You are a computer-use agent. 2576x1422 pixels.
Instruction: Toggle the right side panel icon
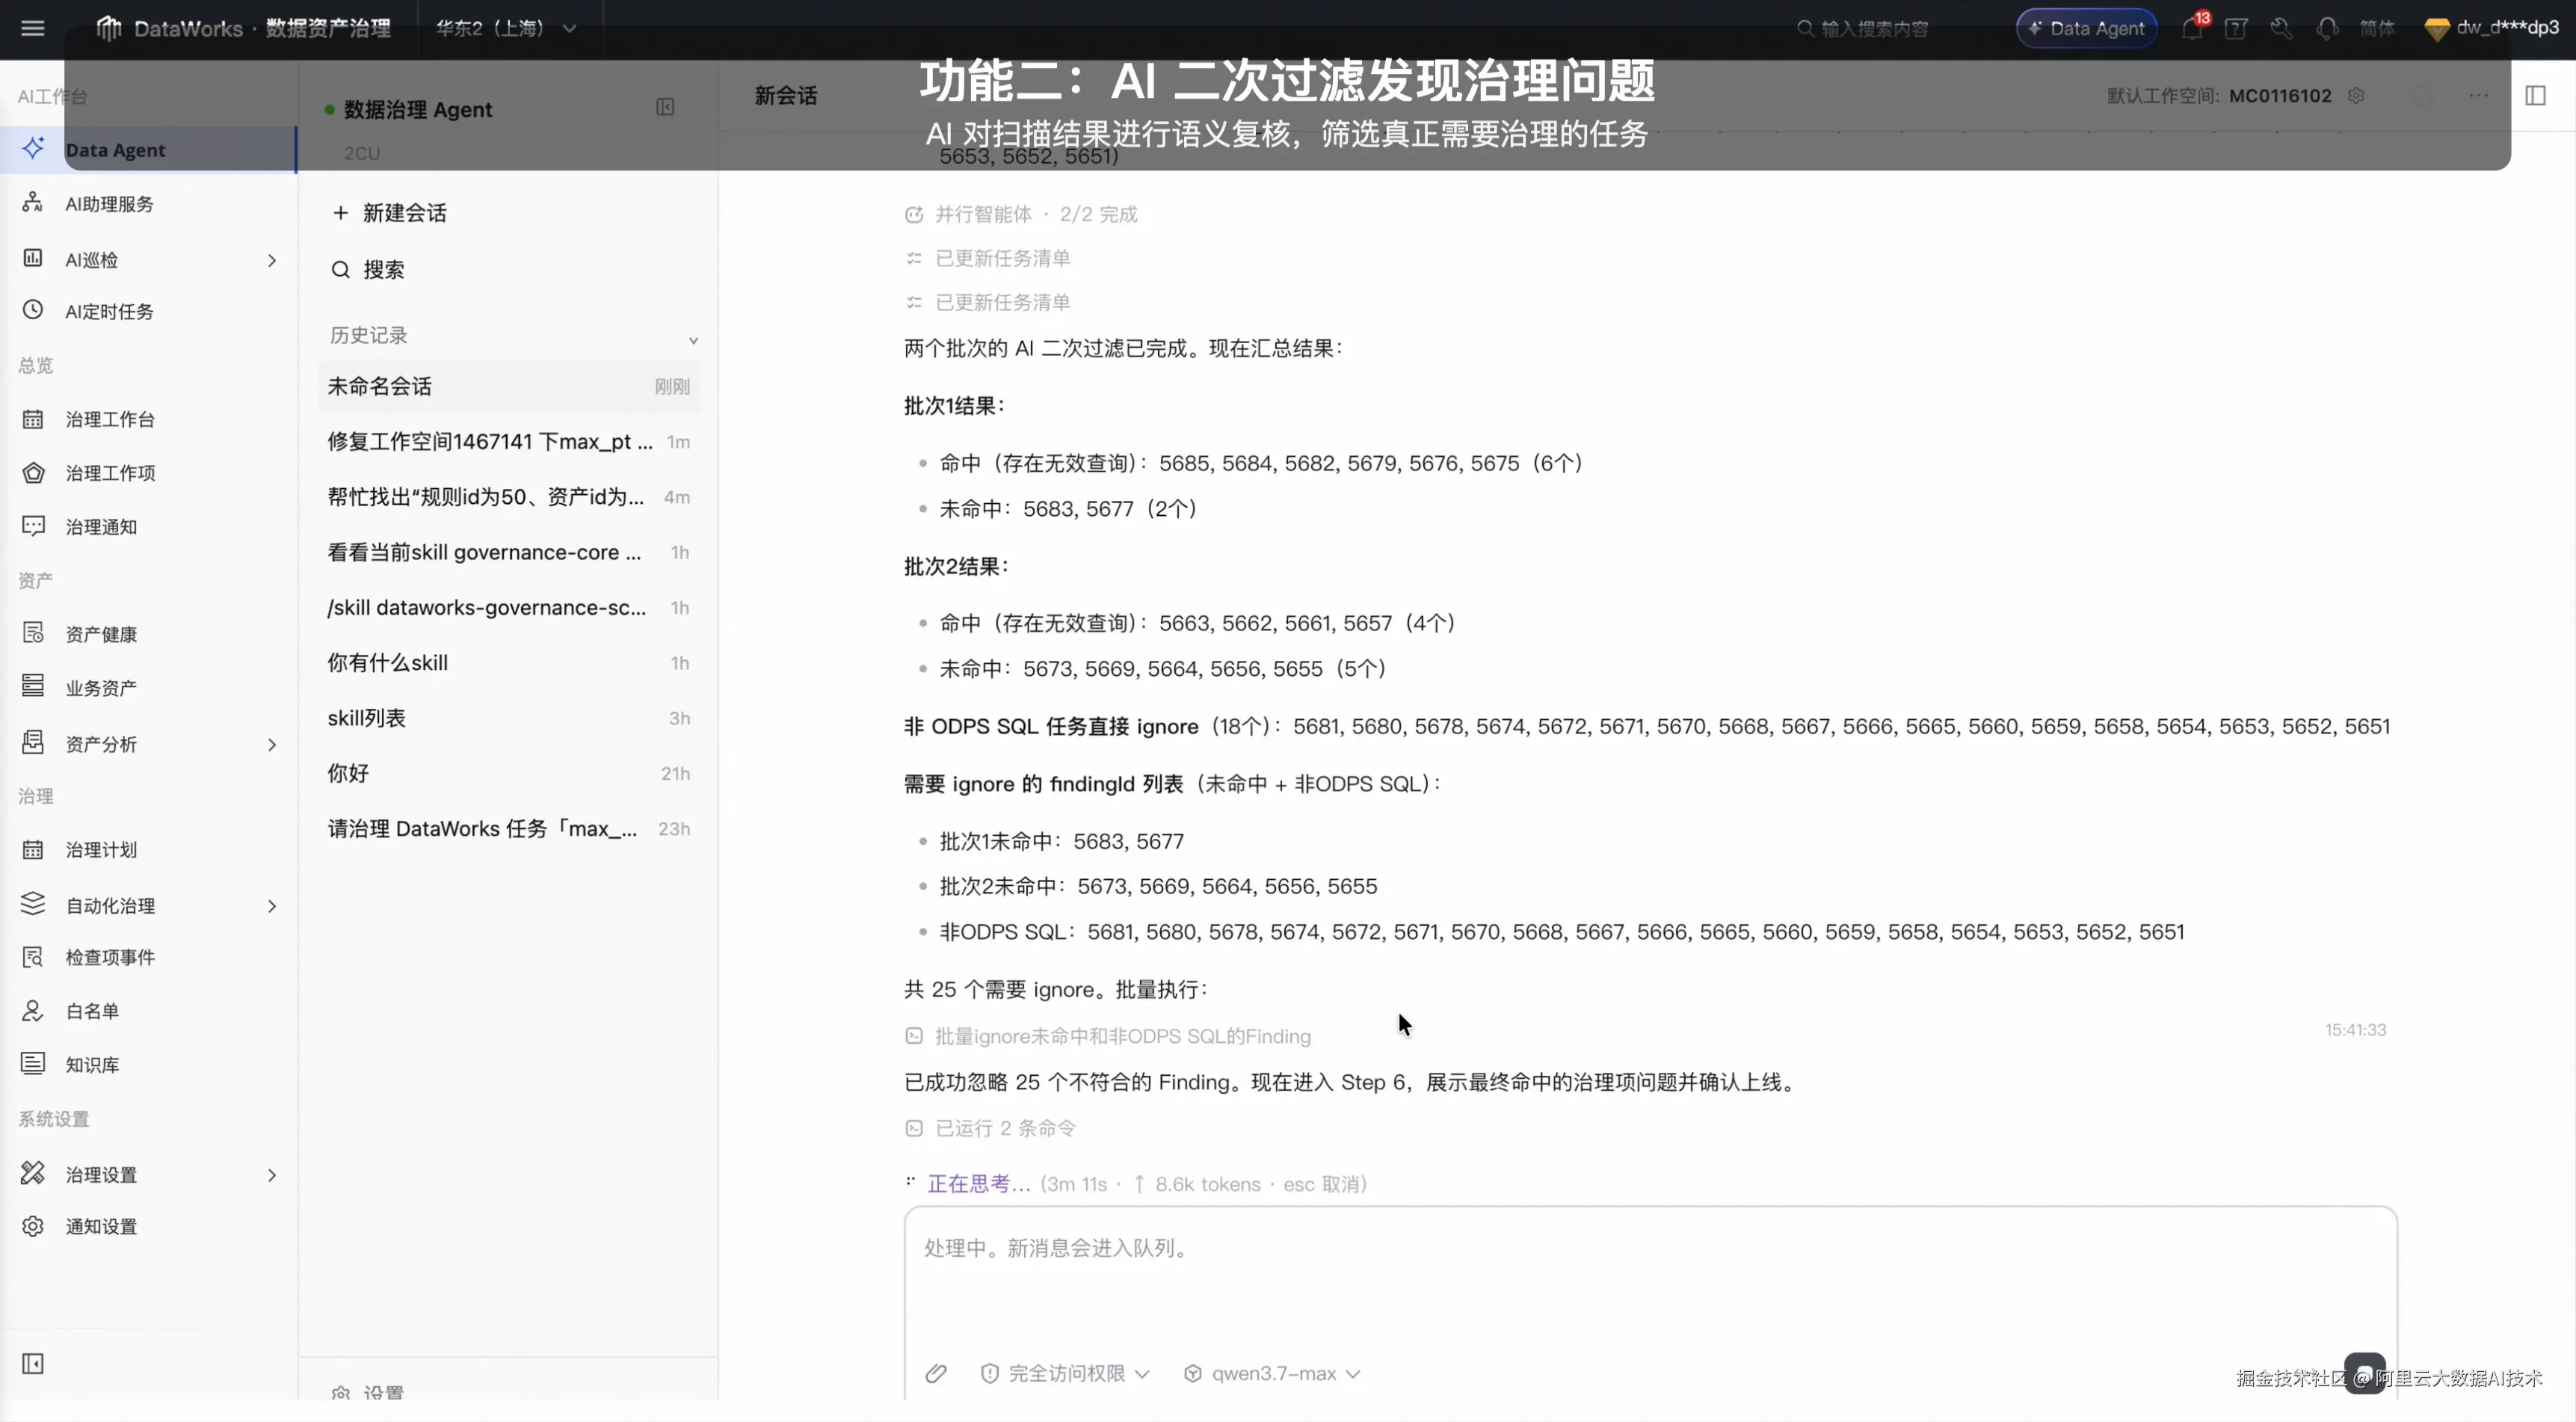point(2535,95)
